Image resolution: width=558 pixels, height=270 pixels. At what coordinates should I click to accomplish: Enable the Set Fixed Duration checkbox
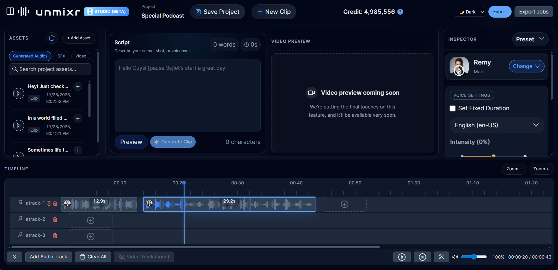tap(453, 108)
